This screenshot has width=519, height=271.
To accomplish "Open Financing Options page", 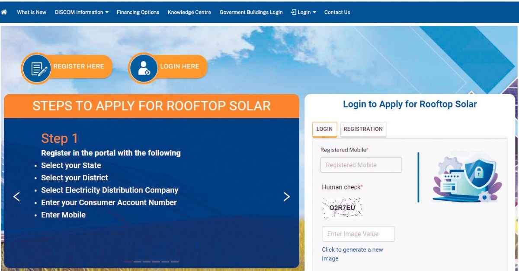I will point(138,12).
